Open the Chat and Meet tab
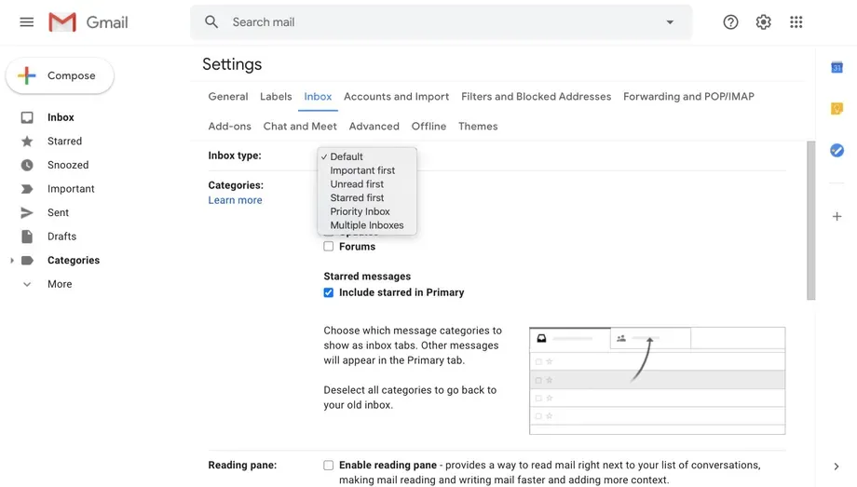Image resolution: width=857 pixels, height=487 pixels. (300, 127)
